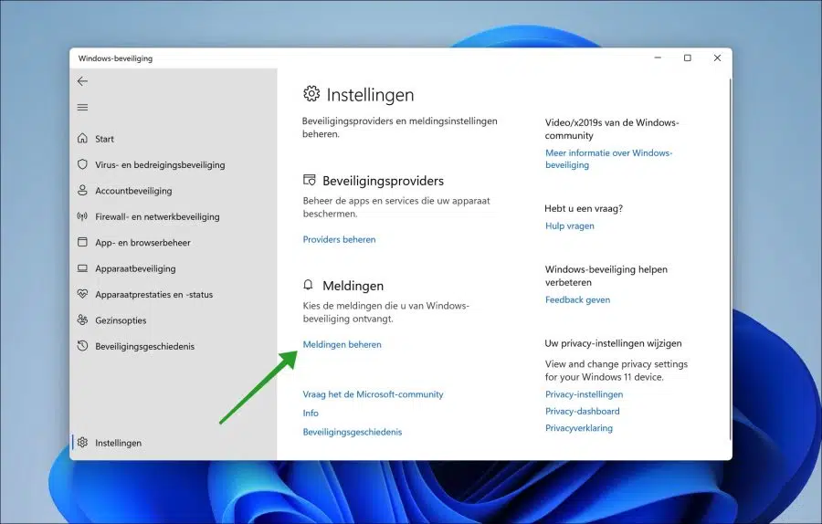
Task: Maximize the Windows-beveiliging window
Action: 687,58
